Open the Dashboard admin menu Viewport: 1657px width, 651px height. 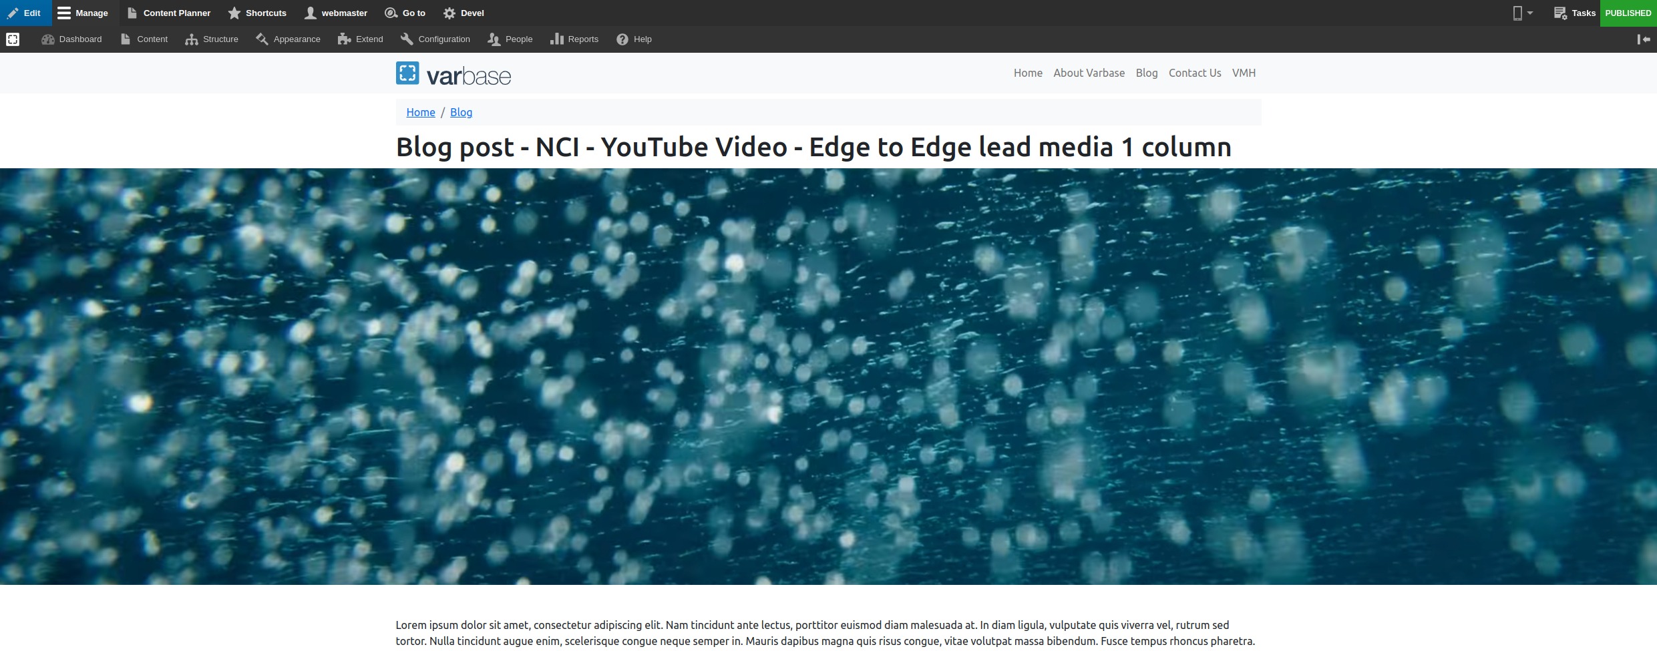71,39
